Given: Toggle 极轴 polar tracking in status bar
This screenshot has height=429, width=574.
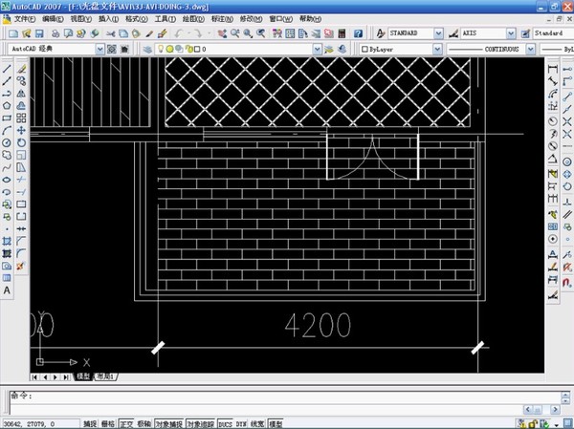Looking at the screenshot, I should [143, 424].
